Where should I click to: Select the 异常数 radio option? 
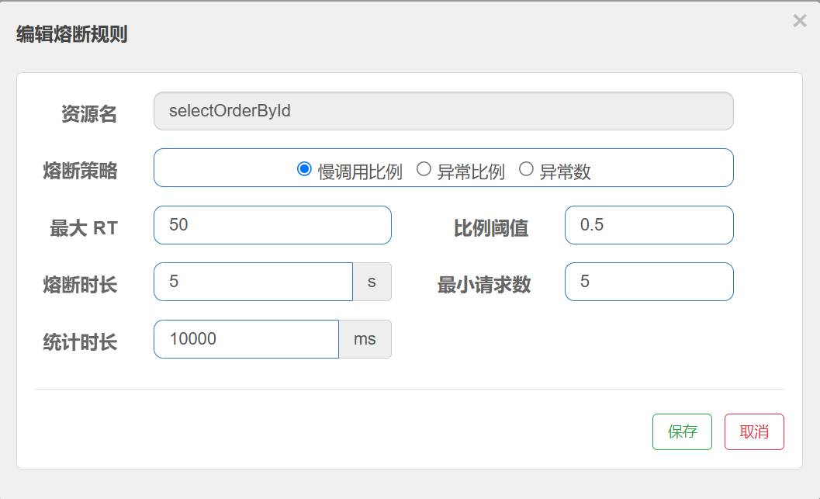[x=526, y=169]
